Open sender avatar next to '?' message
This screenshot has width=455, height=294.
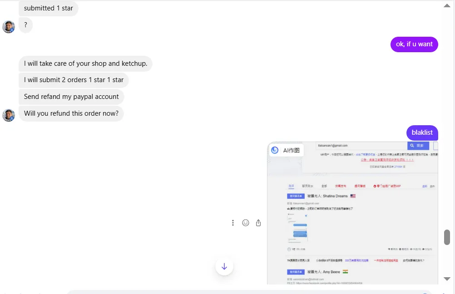[9, 27]
